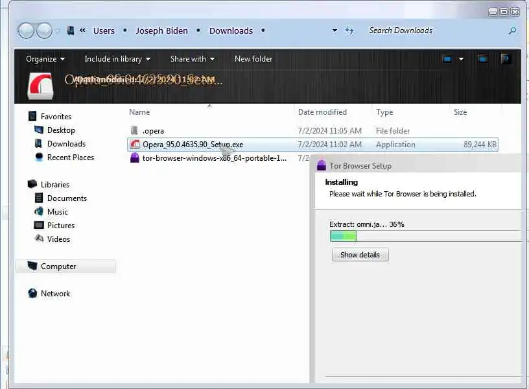
Task: Click the Tor Browser Setup progress bar
Action: [426, 236]
